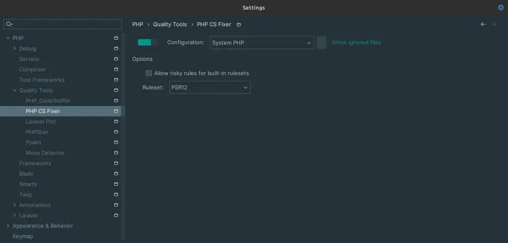Screen dimensions: 508x243
Task: Open PHP_CodeSniffer settings
Action: tap(48, 101)
